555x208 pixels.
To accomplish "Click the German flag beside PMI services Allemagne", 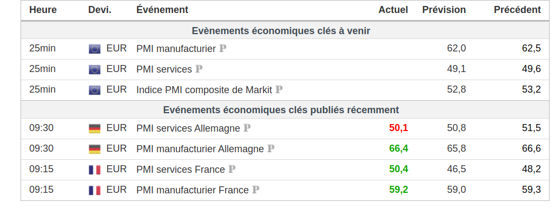I will pyautogui.click(x=95, y=128).
